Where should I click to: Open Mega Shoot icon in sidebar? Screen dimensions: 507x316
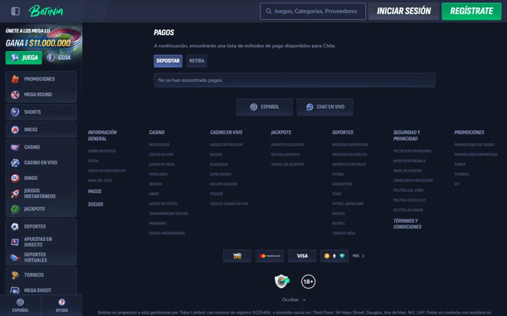[x=15, y=290]
